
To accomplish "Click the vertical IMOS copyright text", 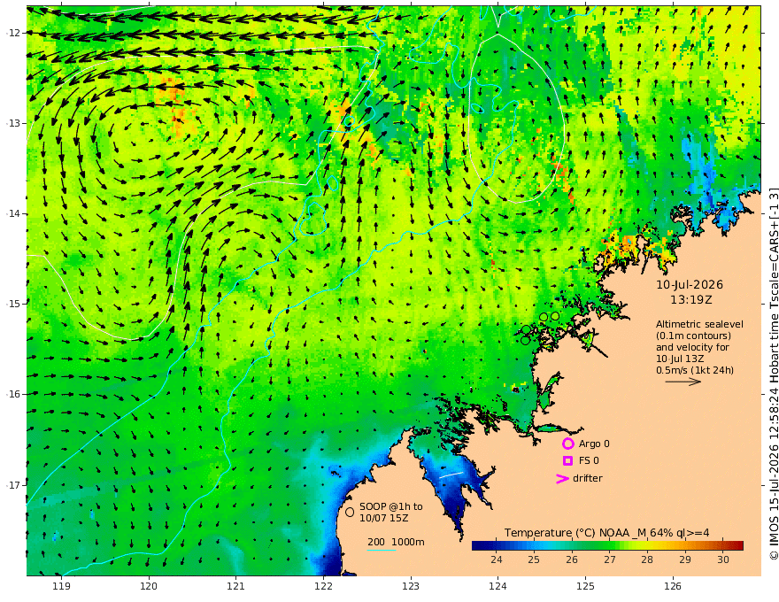I will [x=774, y=374].
